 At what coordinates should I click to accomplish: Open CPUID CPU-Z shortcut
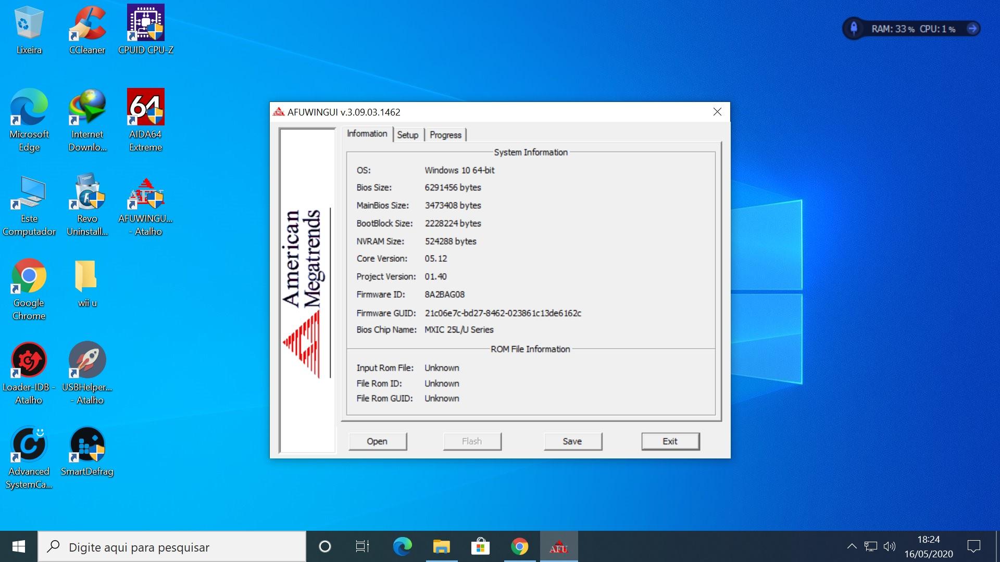pyautogui.click(x=146, y=30)
